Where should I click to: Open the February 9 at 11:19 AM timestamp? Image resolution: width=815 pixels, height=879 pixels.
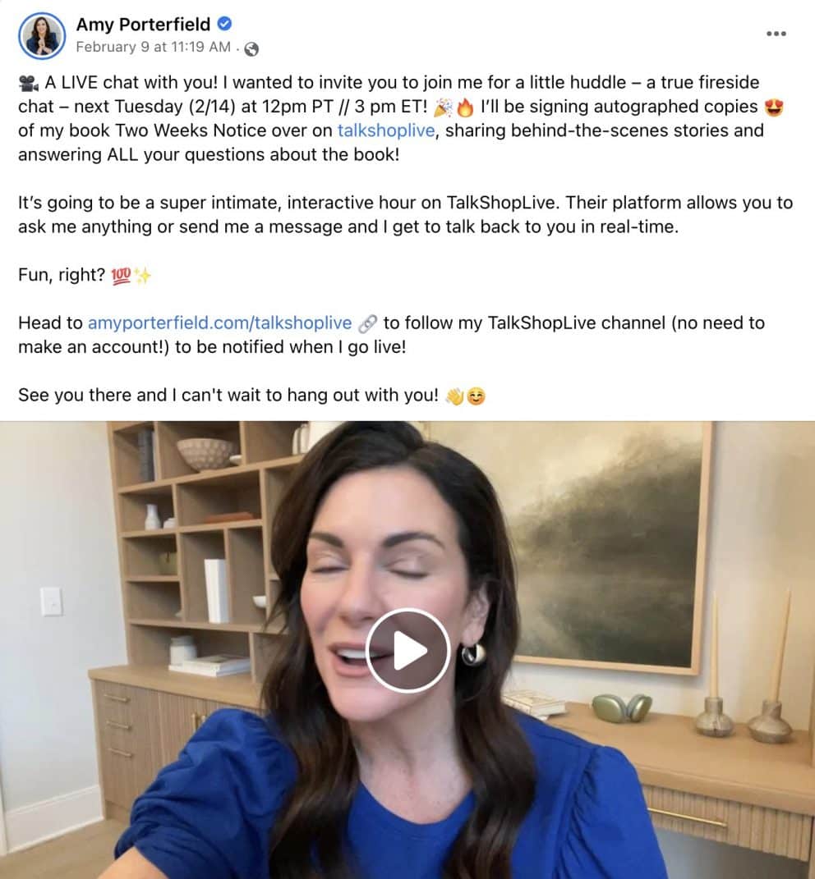(154, 47)
